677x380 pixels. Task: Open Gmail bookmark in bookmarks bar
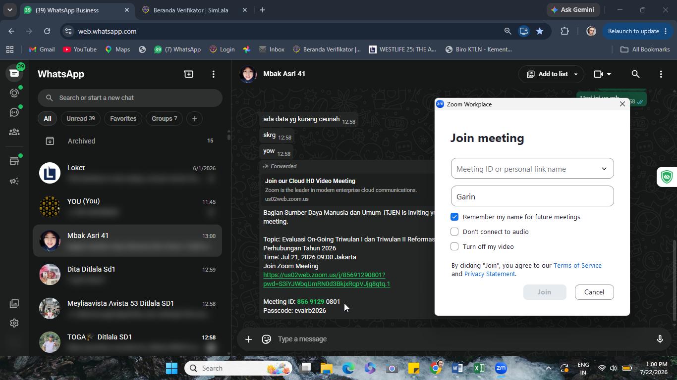[42, 49]
